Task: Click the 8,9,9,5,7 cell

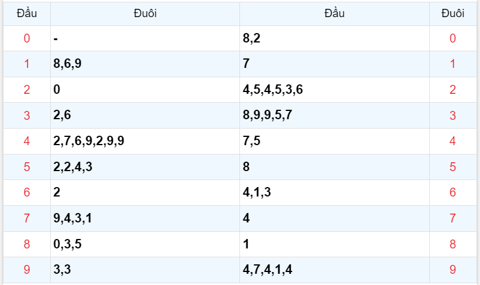Action: tap(334, 116)
